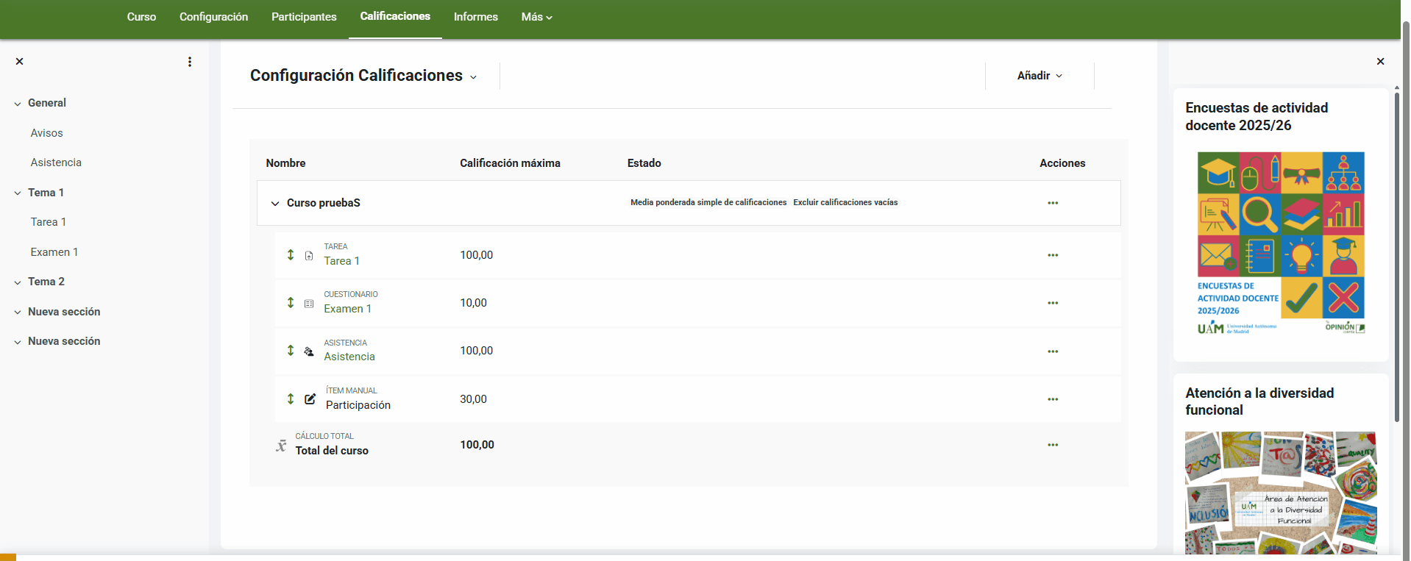Open the Más dropdown menu
The image size is (1411, 561).
[536, 17]
